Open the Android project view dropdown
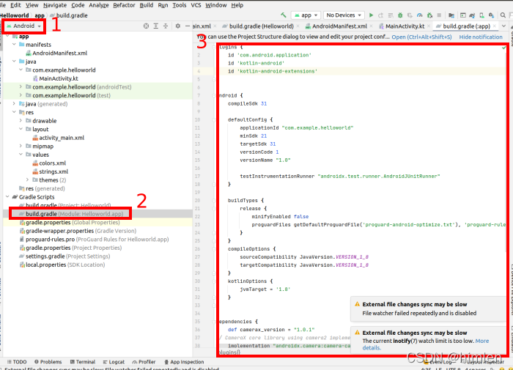Viewport: 513px width, 370px height. [24, 26]
